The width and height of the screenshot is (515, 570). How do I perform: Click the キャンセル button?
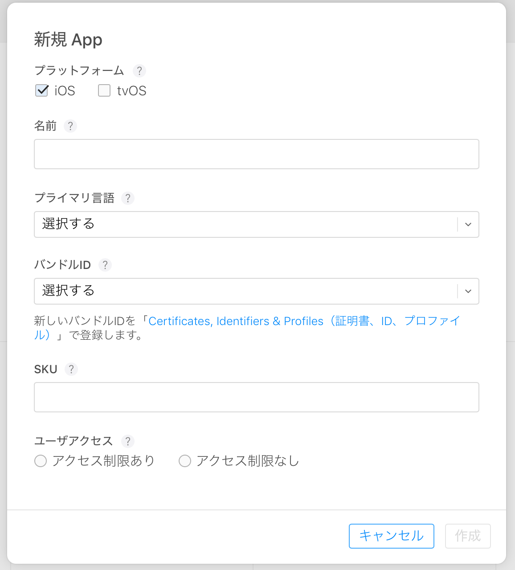click(x=391, y=536)
